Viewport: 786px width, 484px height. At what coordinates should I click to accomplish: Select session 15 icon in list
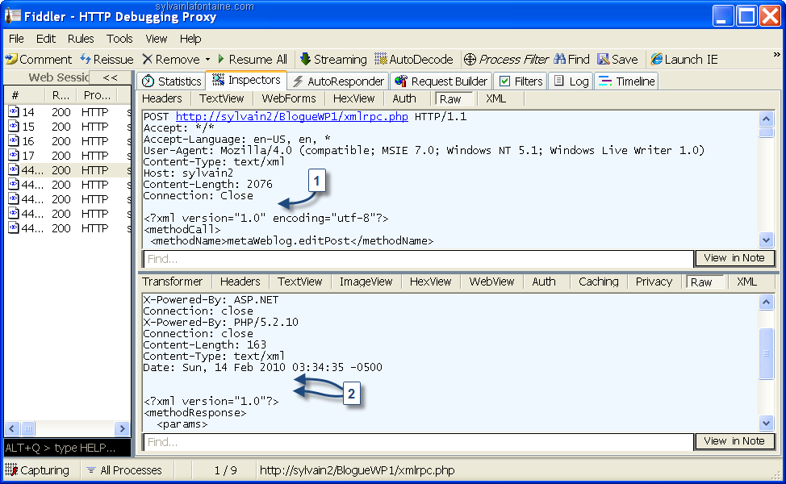[x=14, y=127]
